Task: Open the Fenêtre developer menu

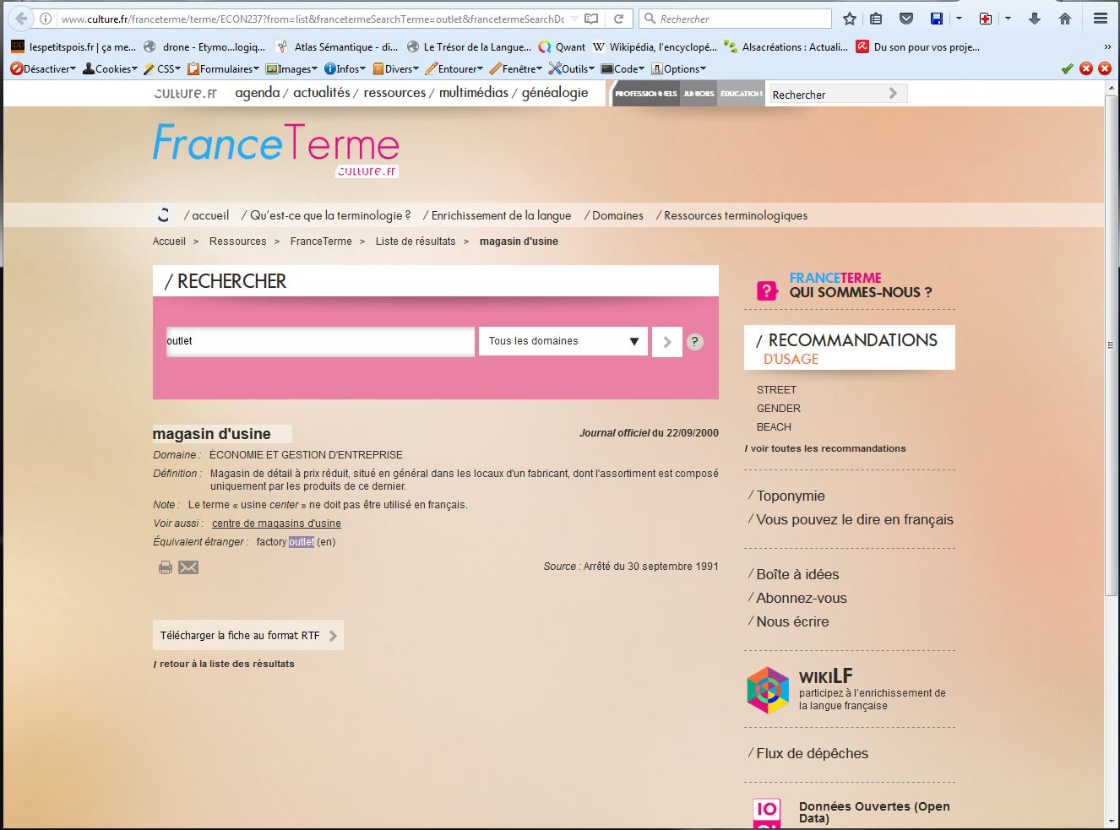Action: pyautogui.click(x=516, y=68)
